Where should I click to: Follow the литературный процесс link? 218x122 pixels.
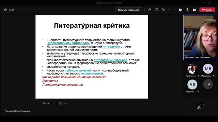(110, 60)
